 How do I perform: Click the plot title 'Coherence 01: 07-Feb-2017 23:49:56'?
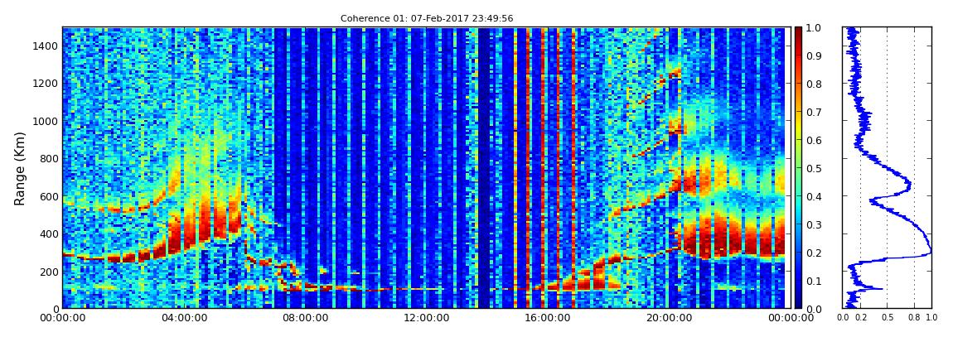[427, 18]
